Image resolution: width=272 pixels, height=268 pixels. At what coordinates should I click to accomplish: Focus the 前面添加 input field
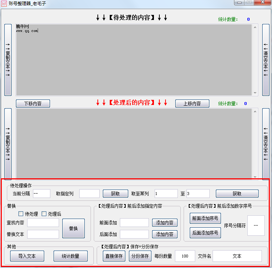click(x=134, y=223)
